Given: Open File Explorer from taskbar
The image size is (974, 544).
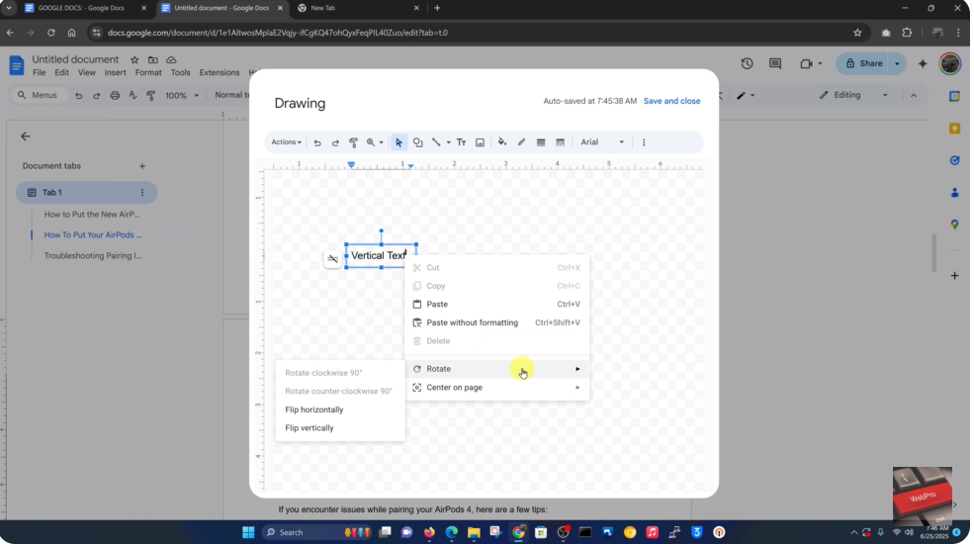Looking at the screenshot, I should point(474,532).
